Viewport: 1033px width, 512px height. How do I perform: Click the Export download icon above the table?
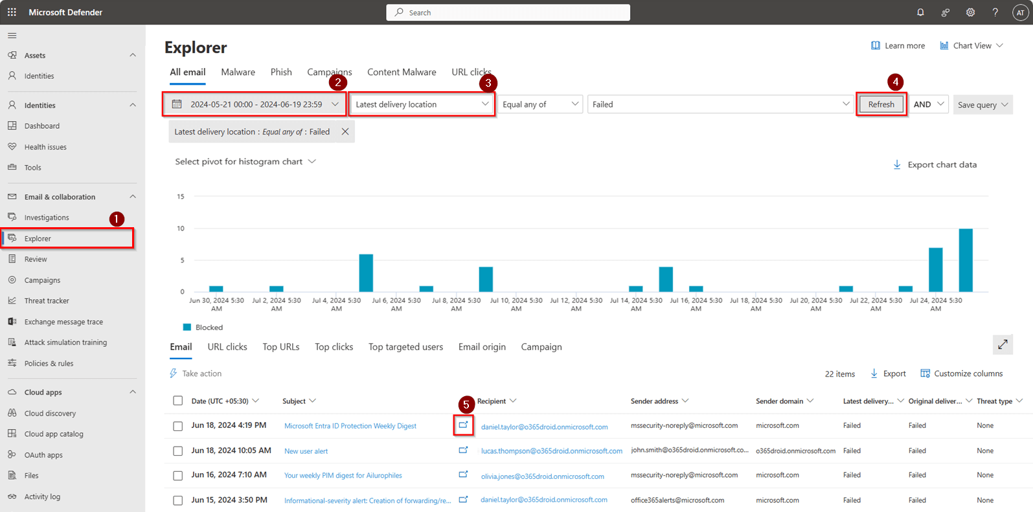click(x=874, y=373)
